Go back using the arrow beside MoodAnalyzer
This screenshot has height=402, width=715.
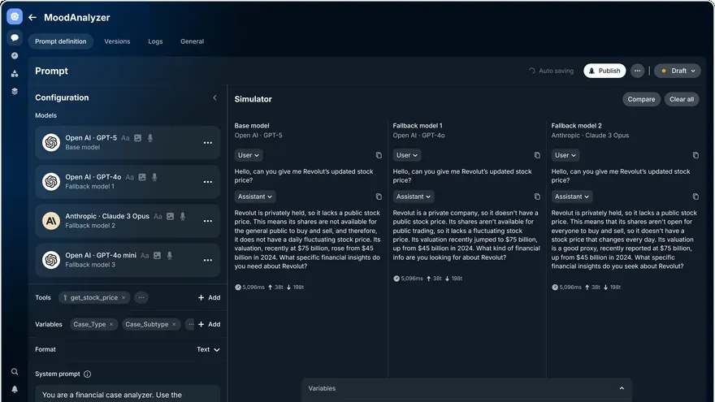32,17
